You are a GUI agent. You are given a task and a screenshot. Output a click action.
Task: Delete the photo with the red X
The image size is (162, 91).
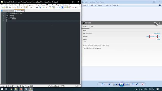pyautogui.click(x=143, y=84)
